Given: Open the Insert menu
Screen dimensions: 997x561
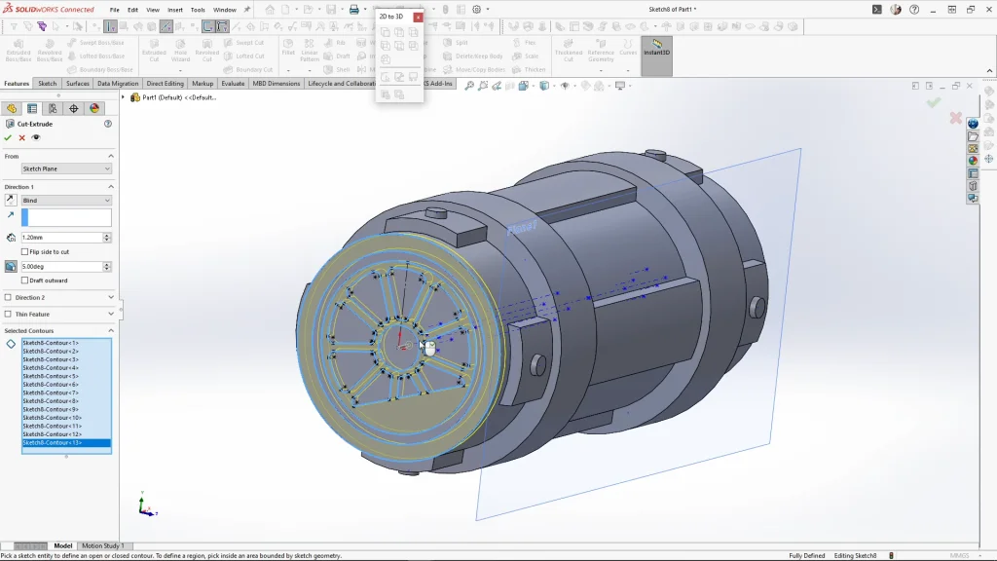Looking at the screenshot, I should (x=175, y=10).
